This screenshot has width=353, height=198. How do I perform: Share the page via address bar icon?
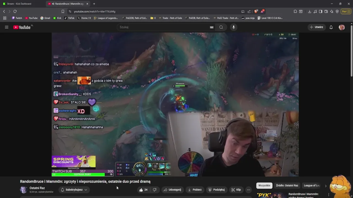pos(249,12)
